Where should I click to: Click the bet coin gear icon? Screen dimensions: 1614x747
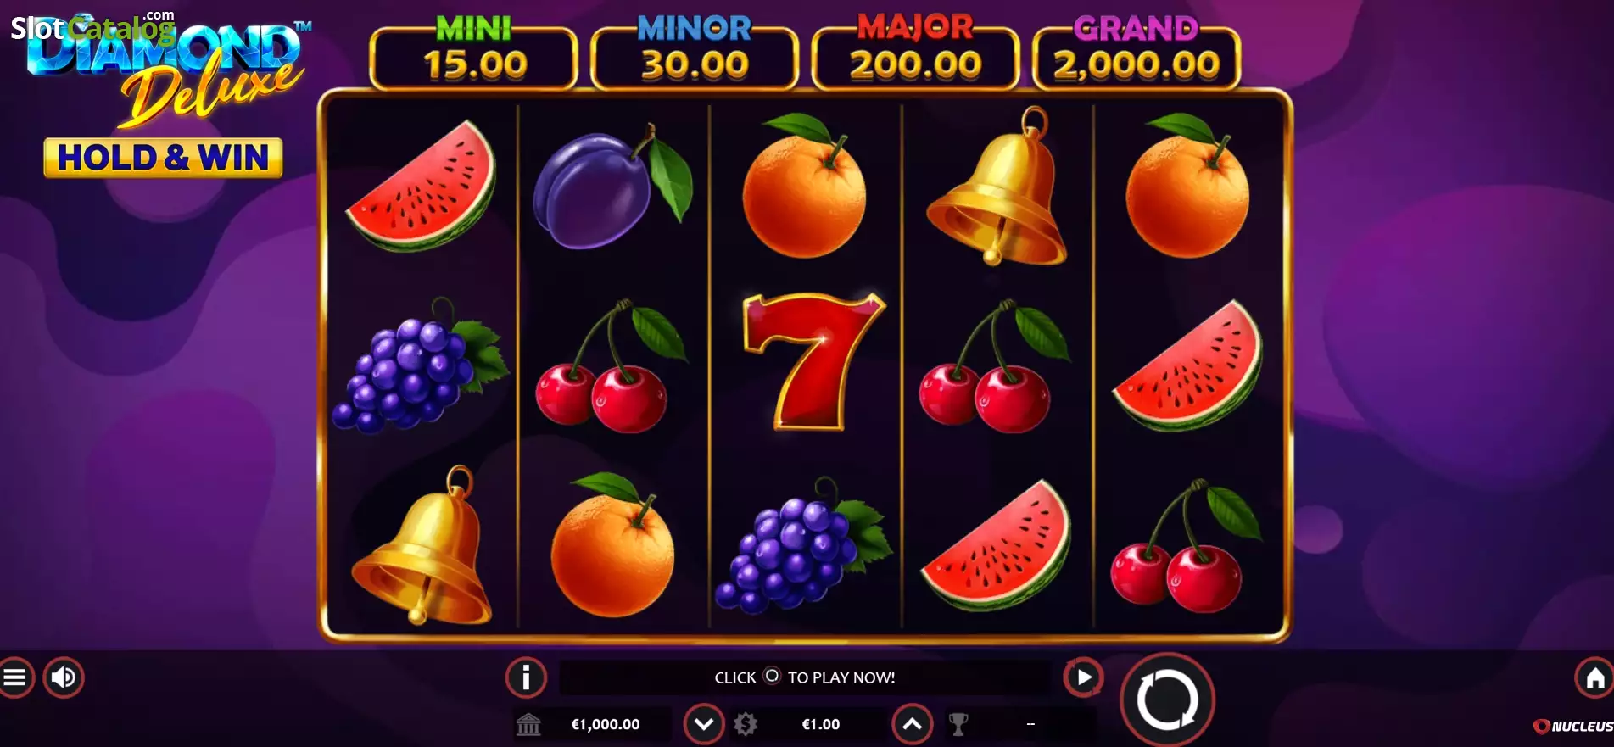click(x=746, y=724)
